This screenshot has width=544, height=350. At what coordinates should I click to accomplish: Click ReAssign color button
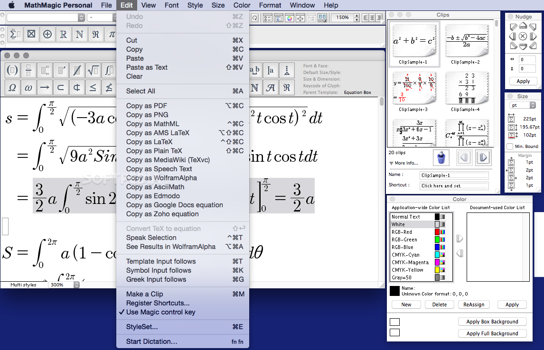pos(474,304)
